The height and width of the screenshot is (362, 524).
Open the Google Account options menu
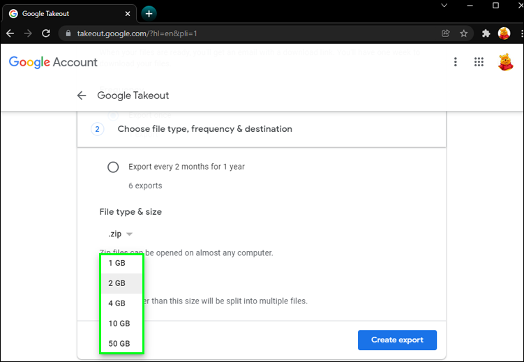click(456, 62)
